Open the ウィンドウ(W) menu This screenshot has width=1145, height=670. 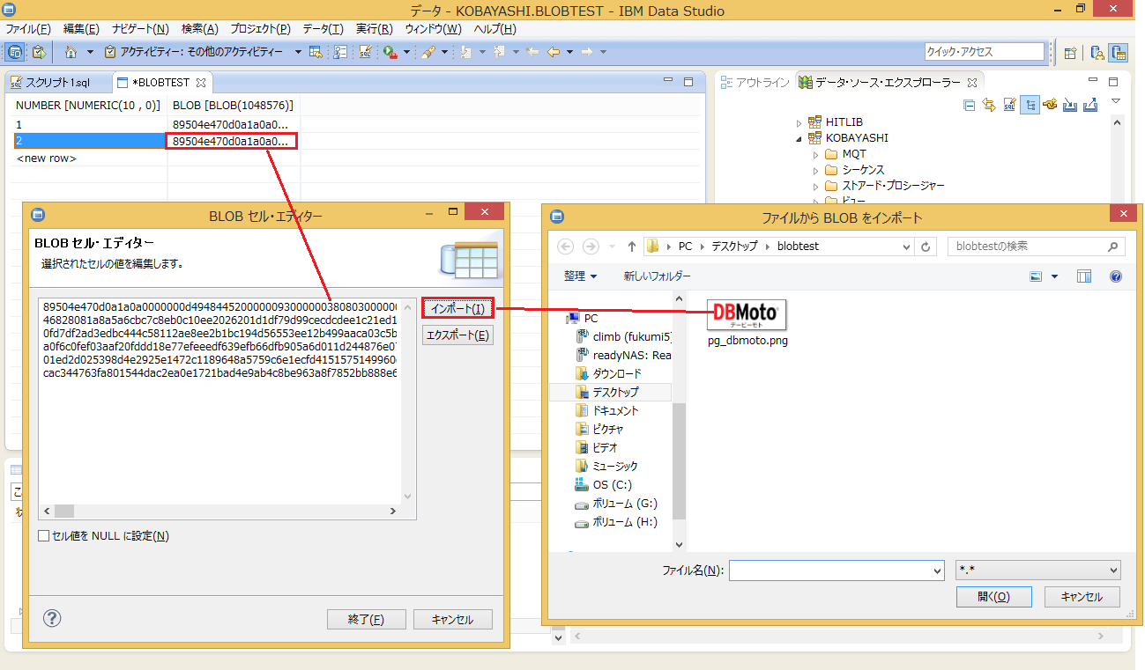[x=433, y=29]
